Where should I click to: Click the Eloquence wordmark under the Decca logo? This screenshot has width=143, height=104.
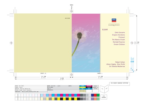(x=114, y=25)
